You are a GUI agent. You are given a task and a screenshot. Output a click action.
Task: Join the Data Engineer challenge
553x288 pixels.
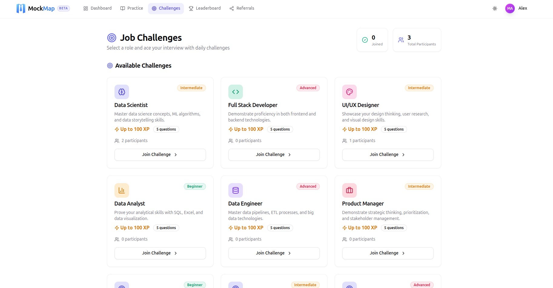click(274, 253)
